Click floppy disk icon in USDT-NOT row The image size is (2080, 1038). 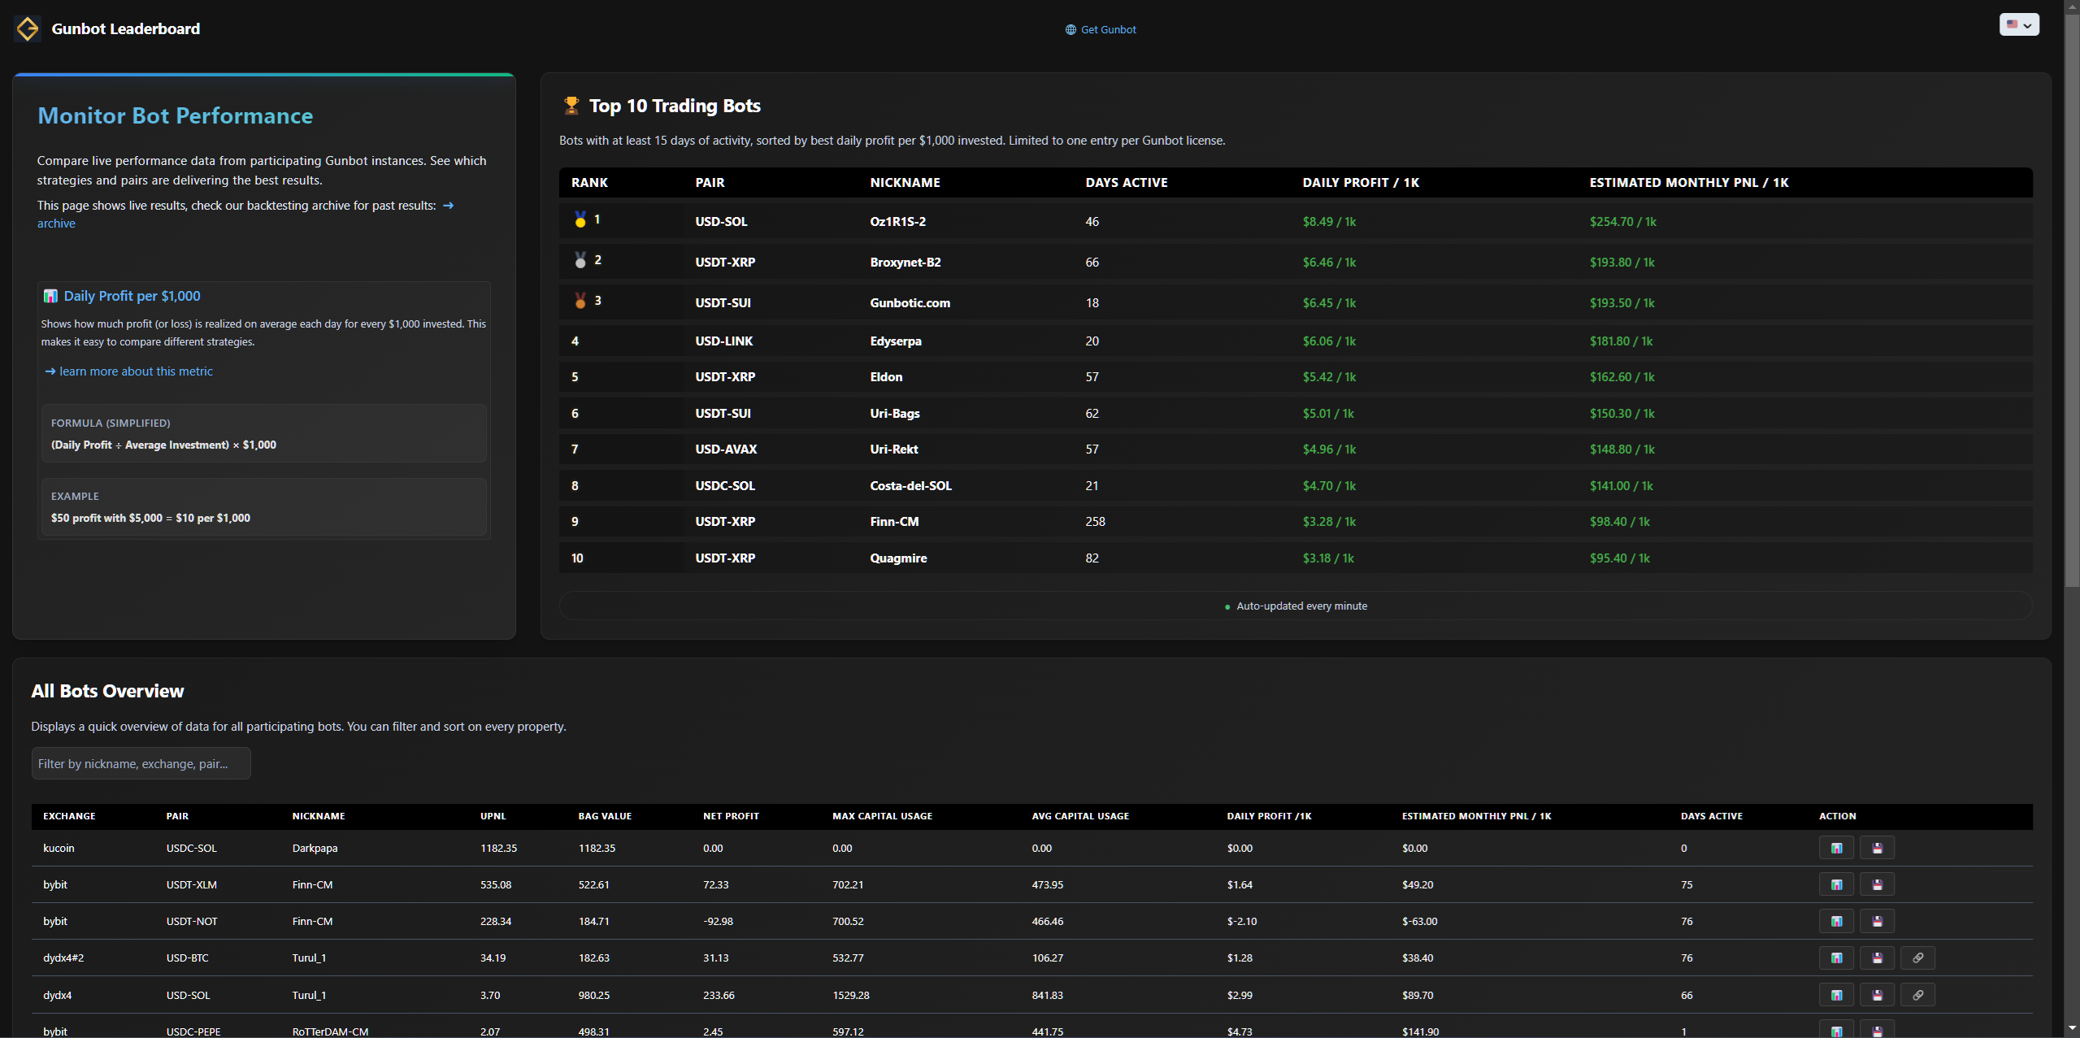(x=1877, y=921)
